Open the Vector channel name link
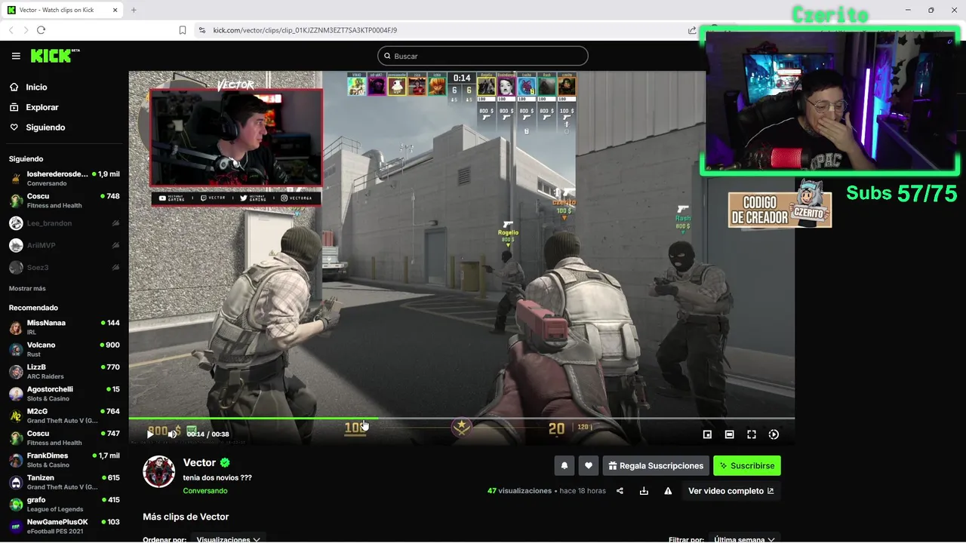Viewport: 966px width, 543px height. coord(199,462)
